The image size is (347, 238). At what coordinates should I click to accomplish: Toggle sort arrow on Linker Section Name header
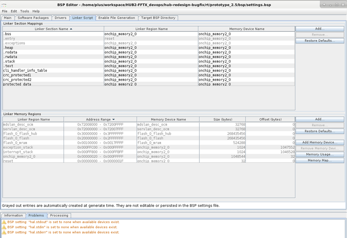[71, 29]
